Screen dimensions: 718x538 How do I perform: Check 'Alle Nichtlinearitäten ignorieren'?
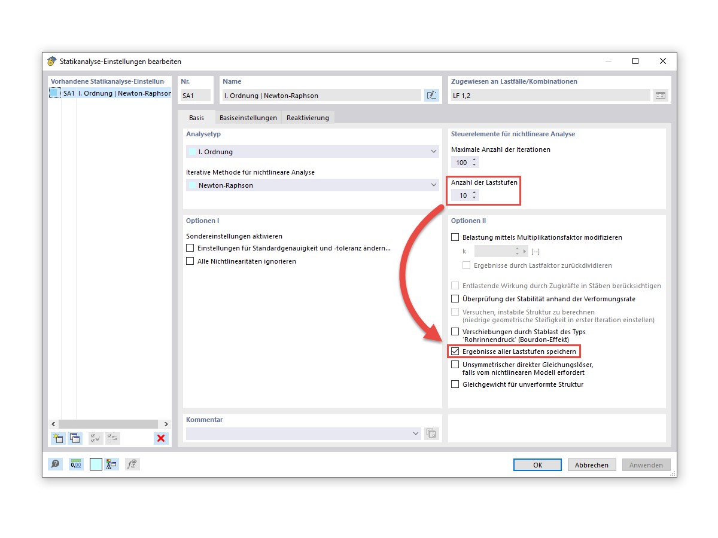(x=190, y=260)
